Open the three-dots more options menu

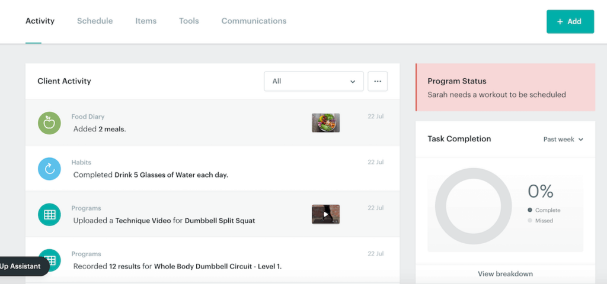pos(378,82)
